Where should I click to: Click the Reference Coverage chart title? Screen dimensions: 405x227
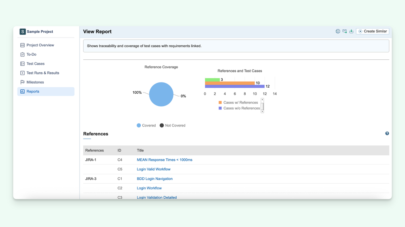click(x=161, y=67)
